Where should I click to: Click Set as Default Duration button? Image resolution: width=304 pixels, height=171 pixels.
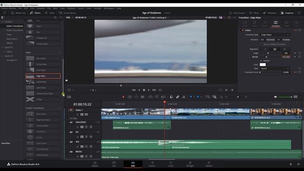click(x=275, y=44)
